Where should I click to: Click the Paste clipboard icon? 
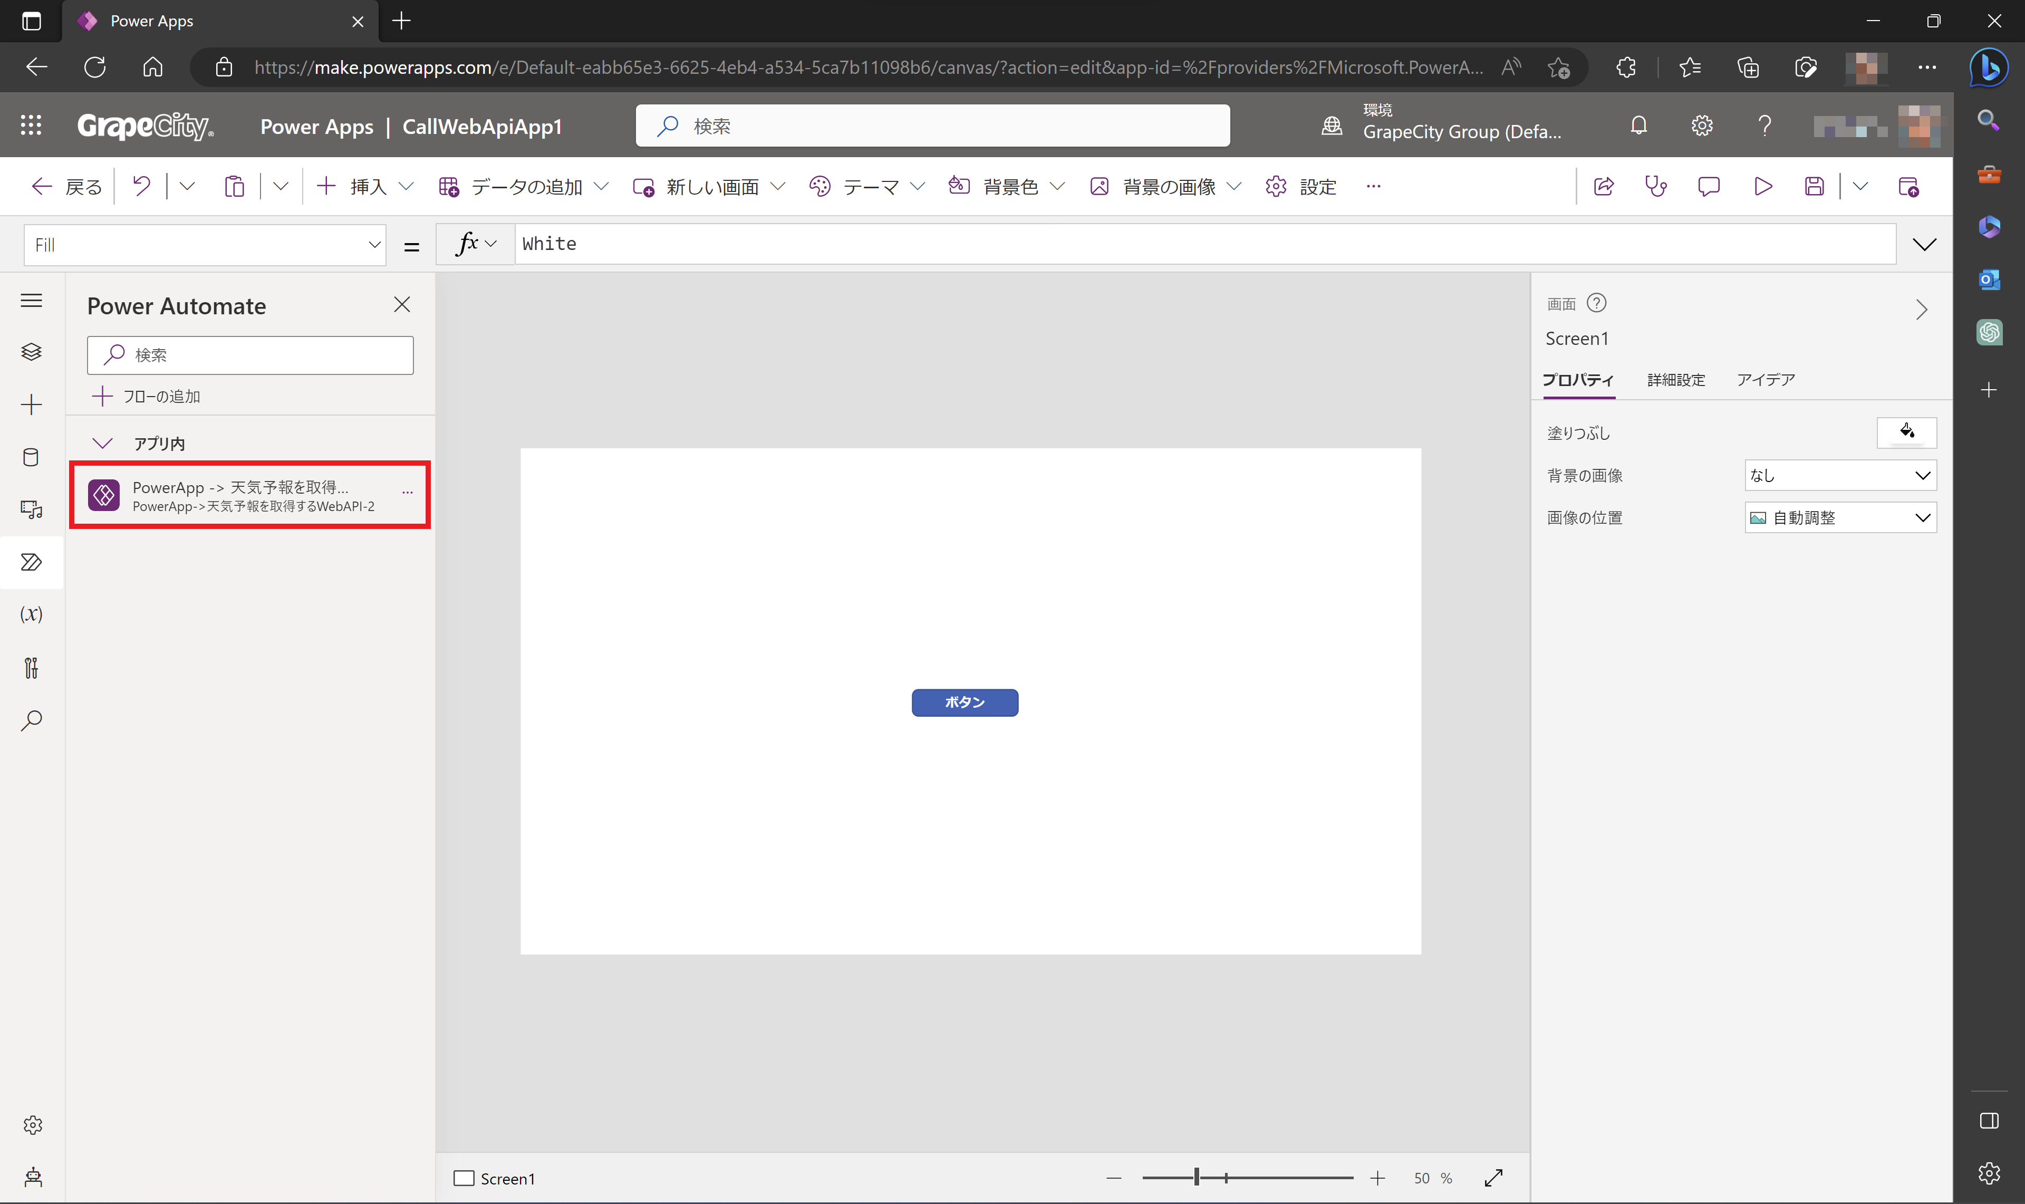[235, 187]
